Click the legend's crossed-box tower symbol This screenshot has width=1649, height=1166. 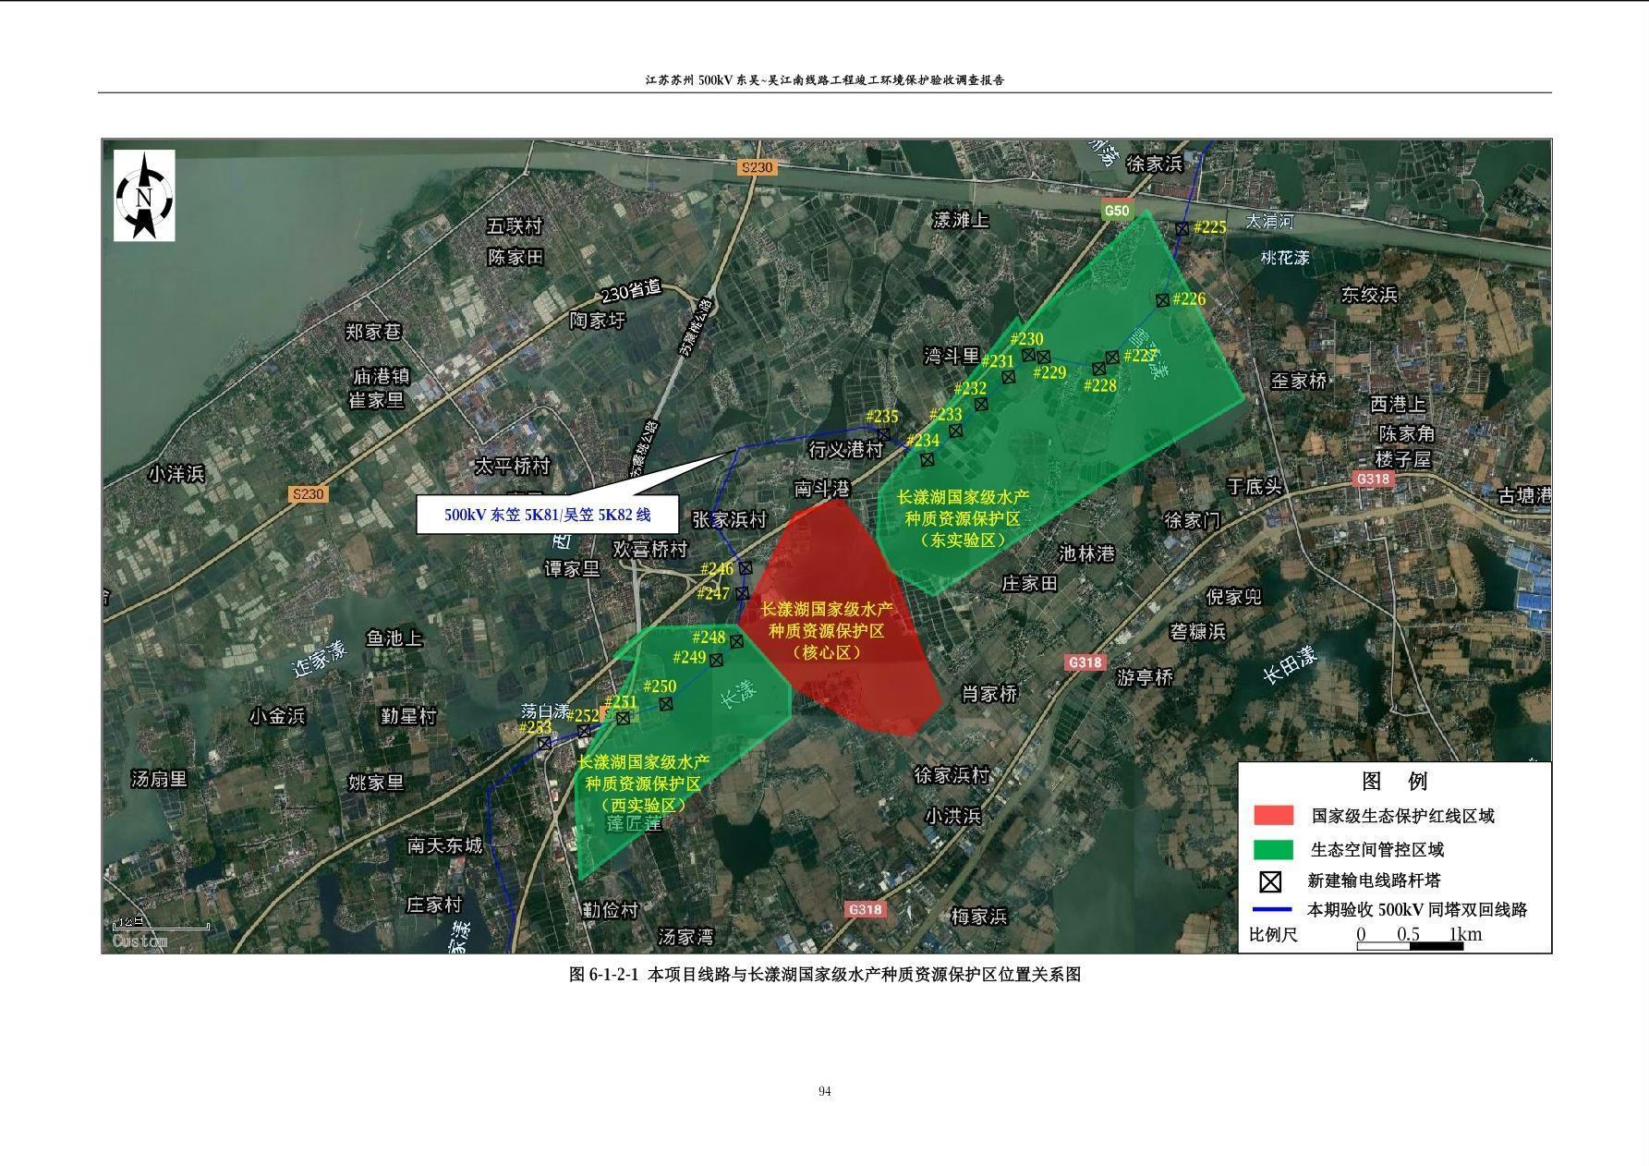pyautogui.click(x=1271, y=881)
